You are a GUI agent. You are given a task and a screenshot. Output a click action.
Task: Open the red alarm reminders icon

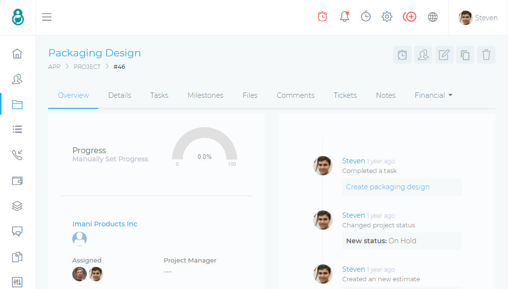coord(322,17)
